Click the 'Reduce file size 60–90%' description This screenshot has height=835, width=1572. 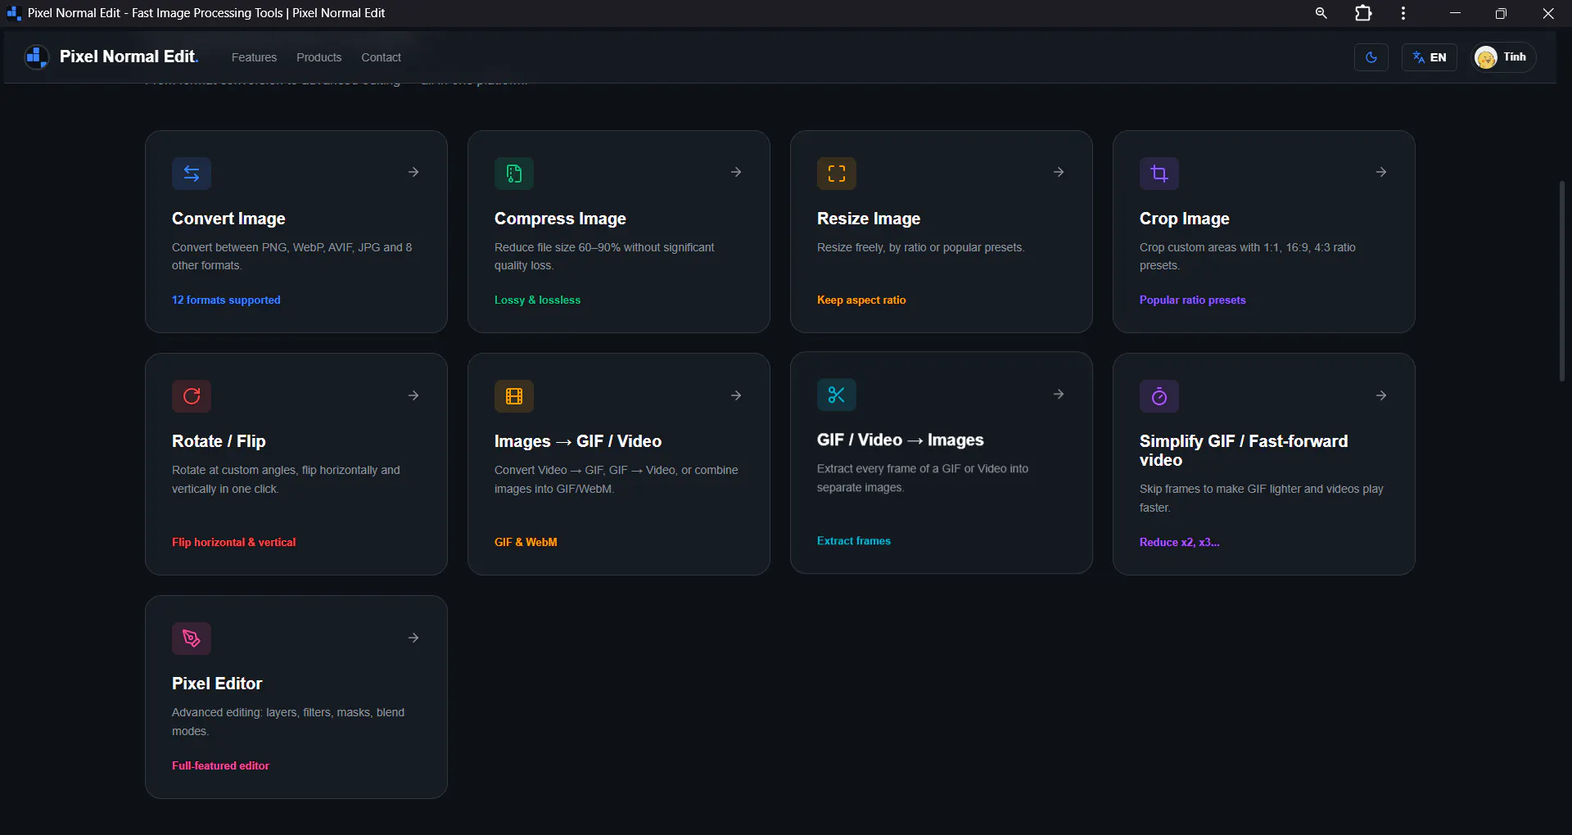[x=604, y=256]
